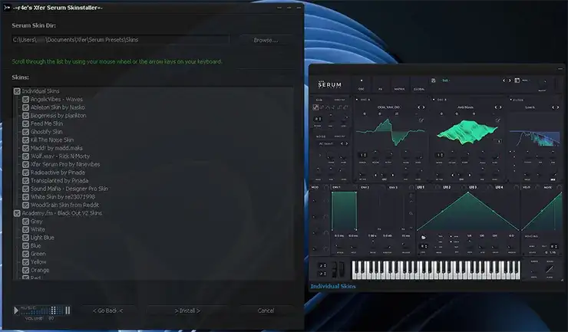568x332 pixels.
Task: Select 'Sound Mafia - Designer Pro Skin' entry
Action: click(69, 189)
